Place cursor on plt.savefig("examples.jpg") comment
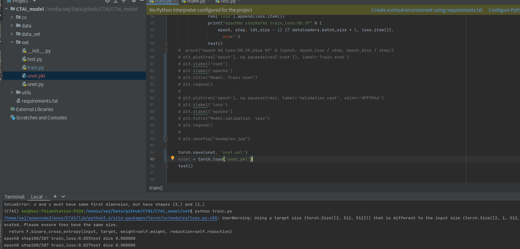The width and height of the screenshot is (520, 249). [x=214, y=139]
